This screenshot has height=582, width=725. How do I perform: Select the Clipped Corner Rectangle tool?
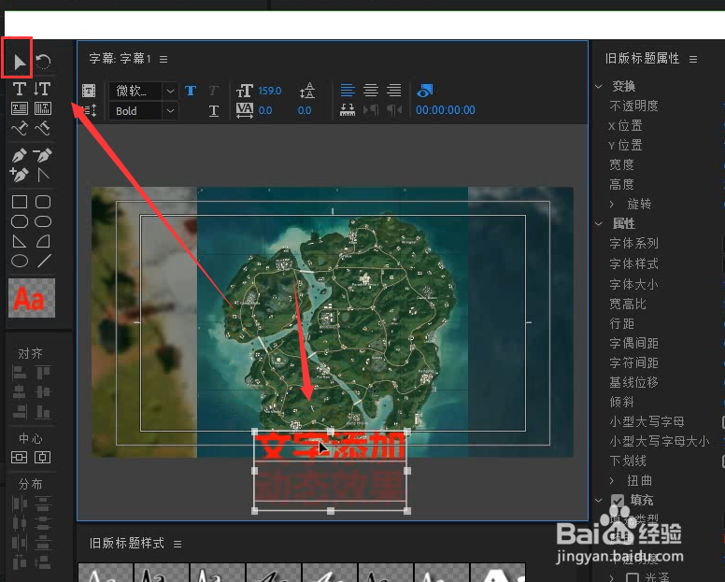(x=20, y=221)
